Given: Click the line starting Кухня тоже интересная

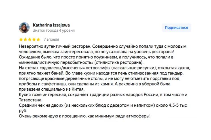Looking at the screenshot, I should click(103, 95).
